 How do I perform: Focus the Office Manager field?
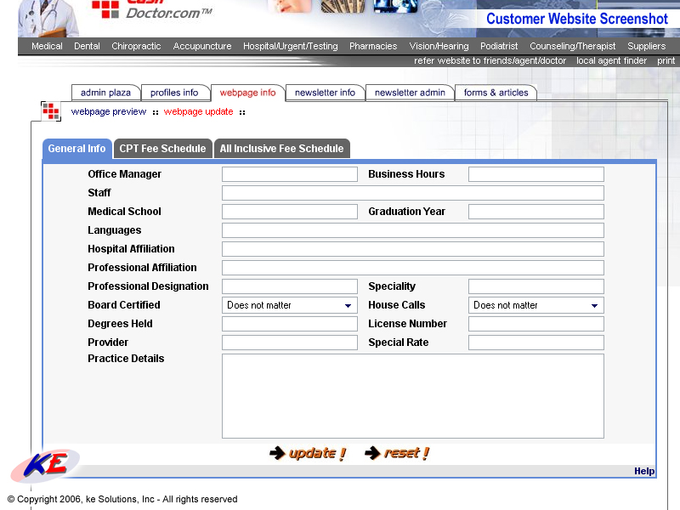click(x=290, y=174)
